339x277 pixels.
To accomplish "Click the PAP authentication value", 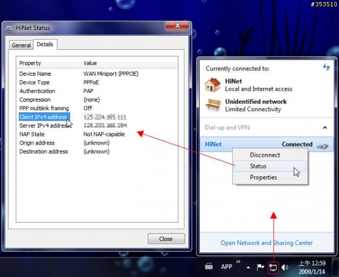I will tap(88, 91).
